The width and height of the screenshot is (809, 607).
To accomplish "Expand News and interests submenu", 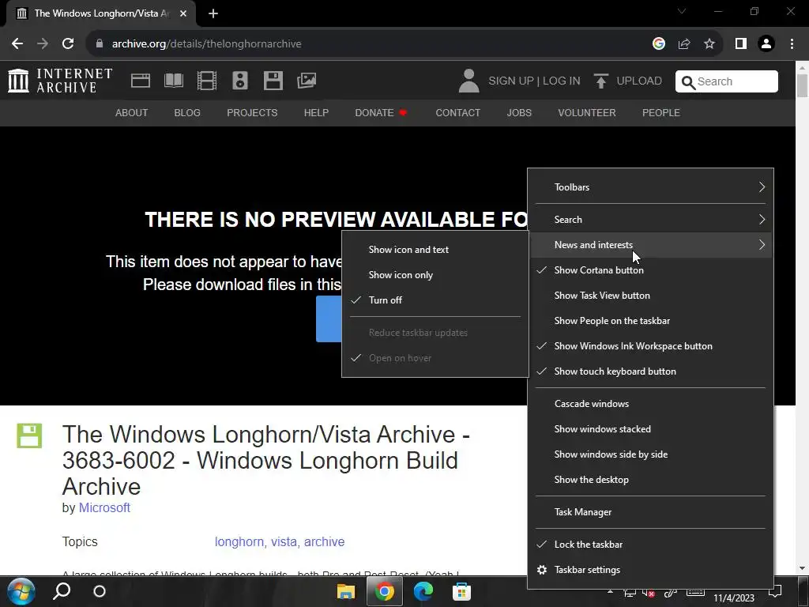I will point(650,245).
